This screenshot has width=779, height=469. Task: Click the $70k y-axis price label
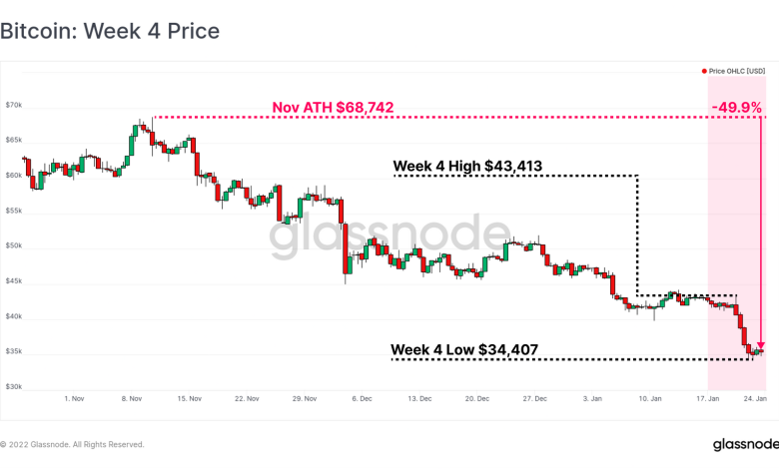click(x=14, y=104)
